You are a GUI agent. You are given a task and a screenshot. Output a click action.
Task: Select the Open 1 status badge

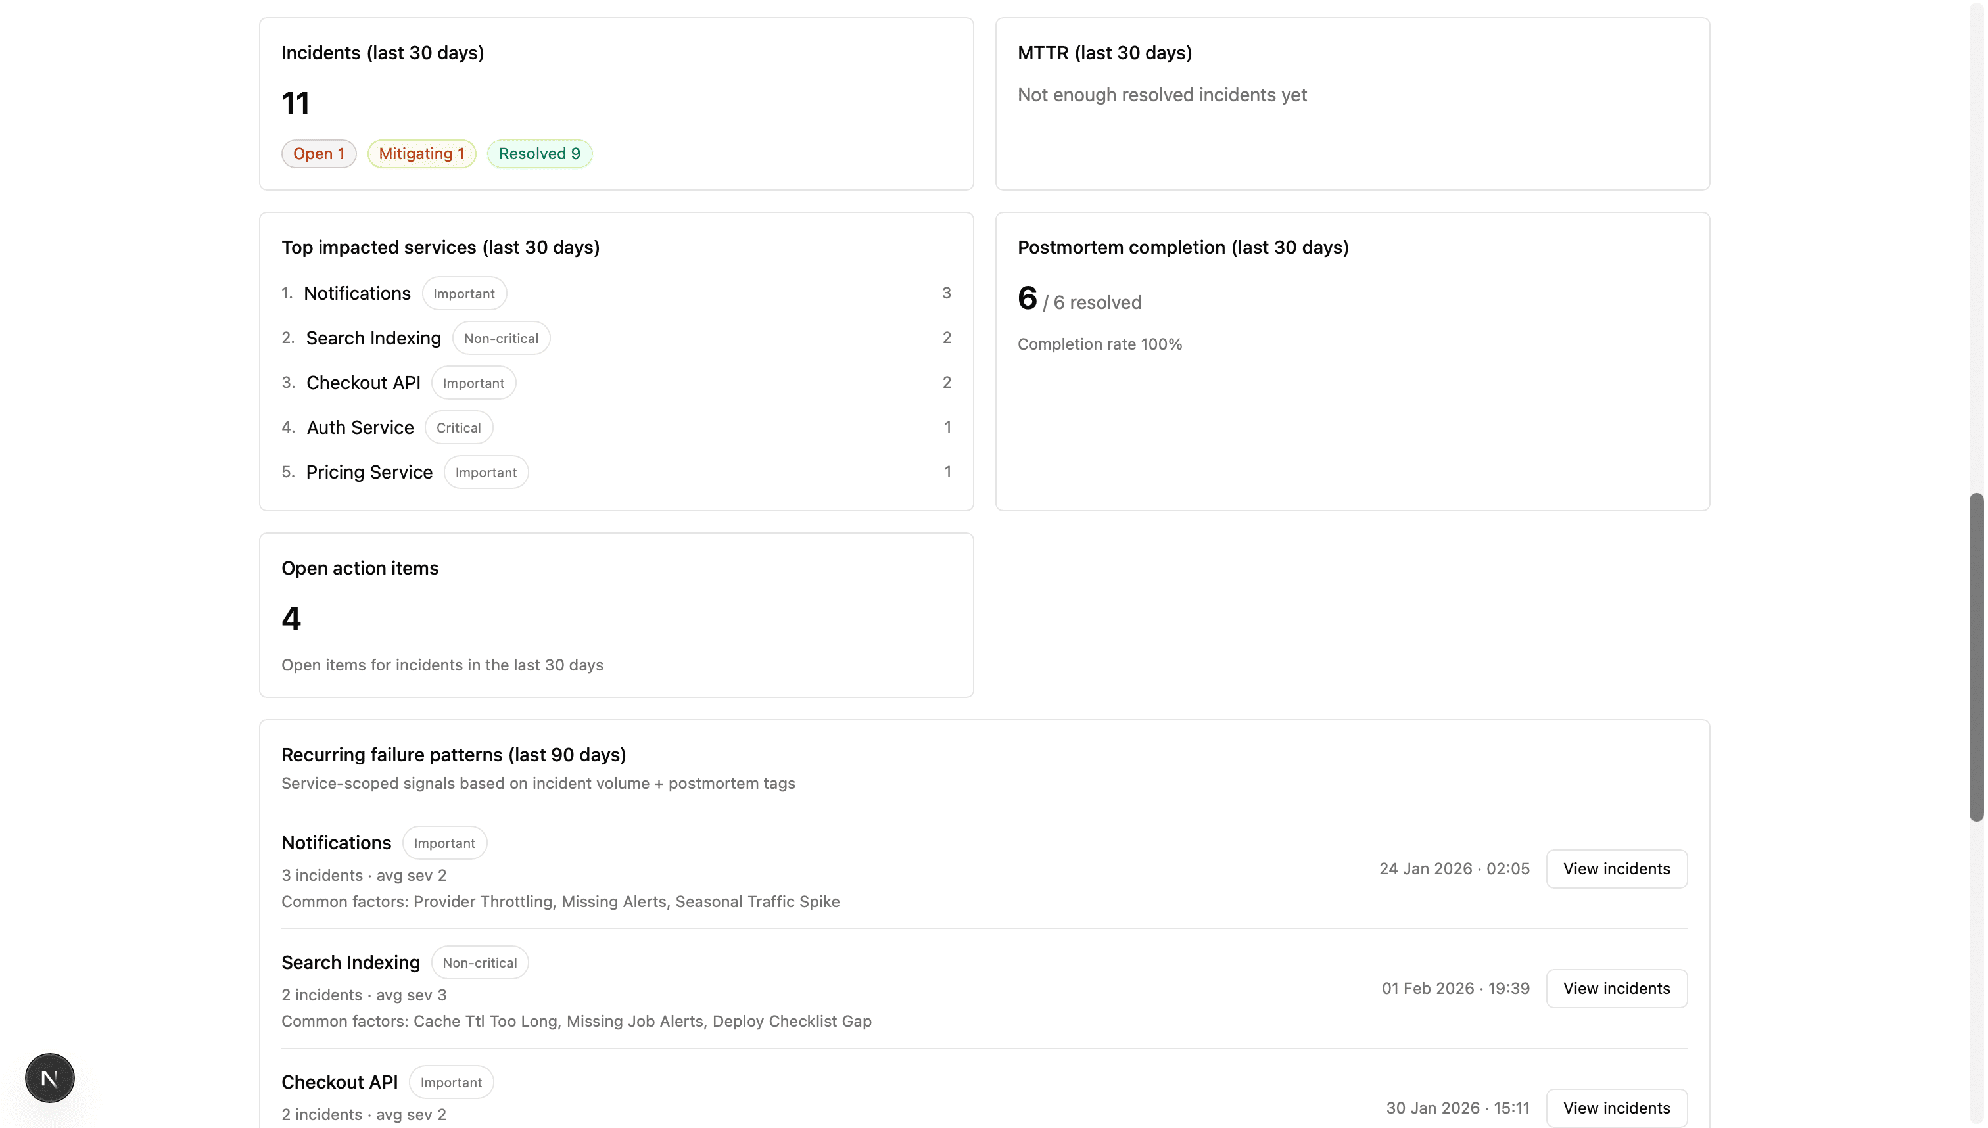pos(318,153)
